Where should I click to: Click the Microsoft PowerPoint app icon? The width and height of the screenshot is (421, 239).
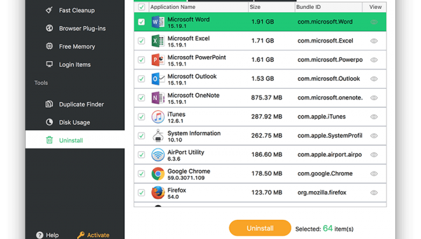158,60
